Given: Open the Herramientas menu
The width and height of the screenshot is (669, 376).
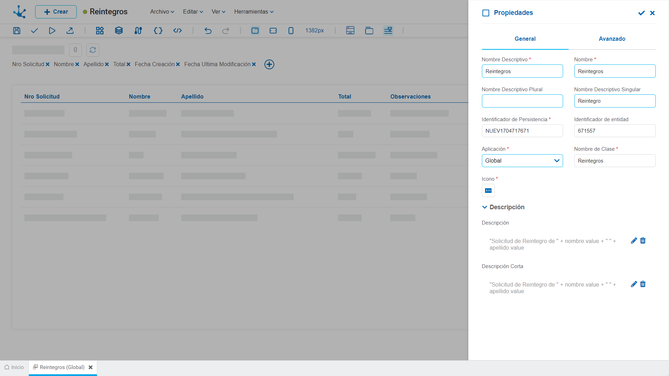Looking at the screenshot, I should pos(254,12).
